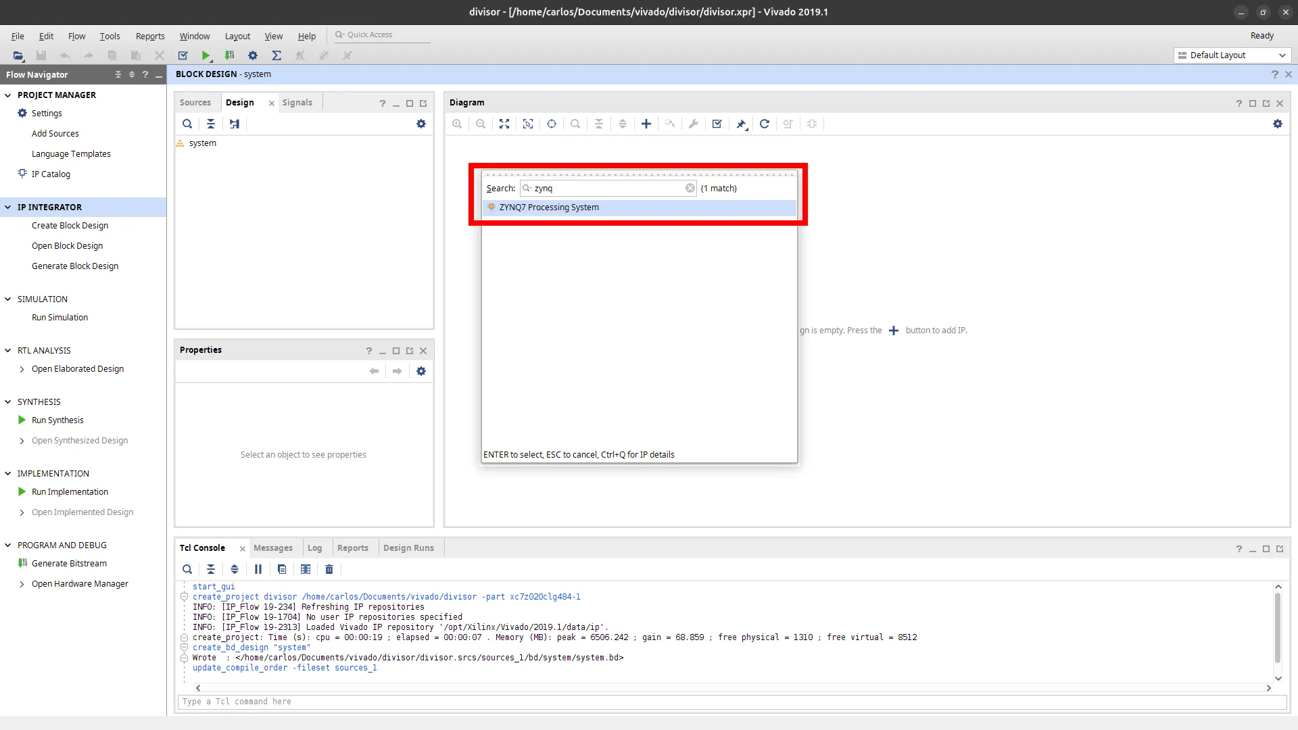Open the Tools menu

pos(110,36)
